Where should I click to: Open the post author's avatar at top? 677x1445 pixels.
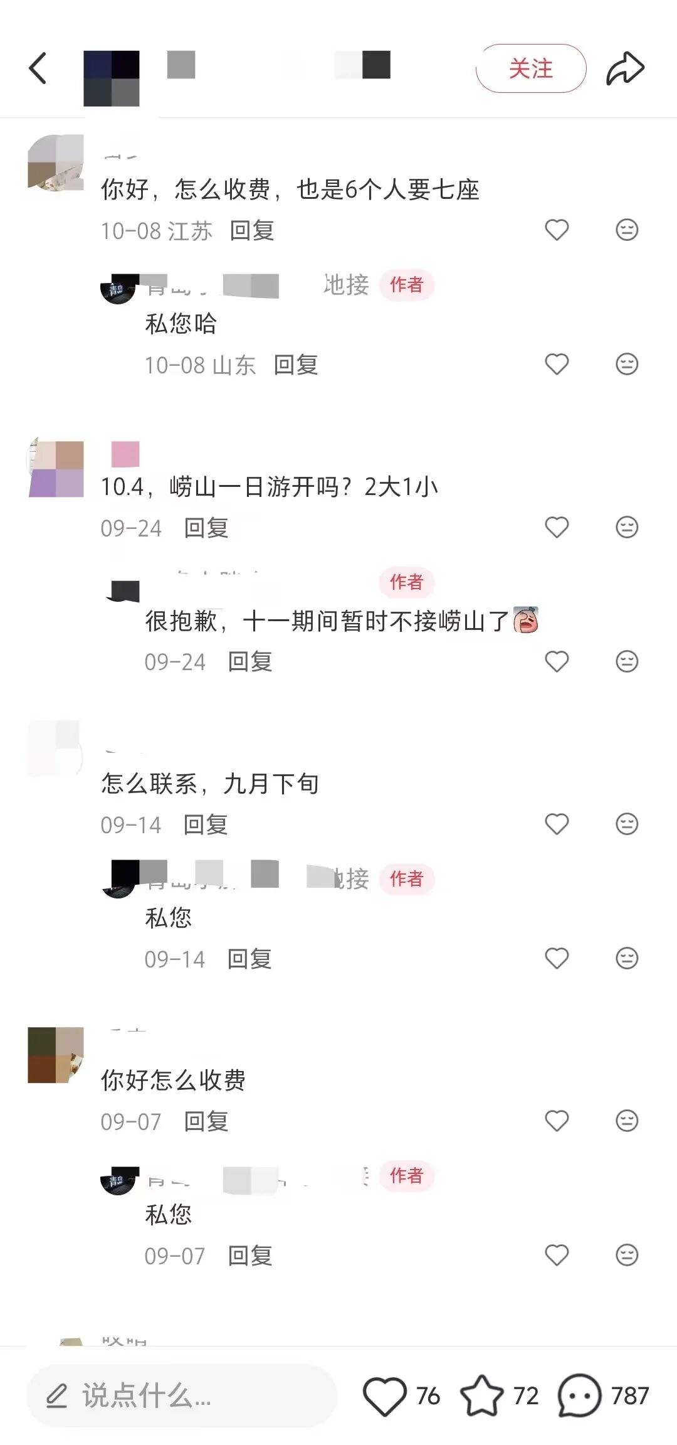coord(112,78)
